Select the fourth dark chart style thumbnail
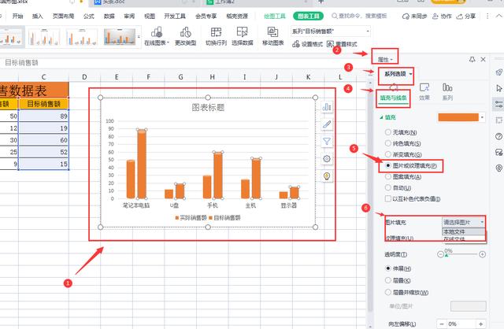This screenshot has height=329, width=504. click(120, 36)
